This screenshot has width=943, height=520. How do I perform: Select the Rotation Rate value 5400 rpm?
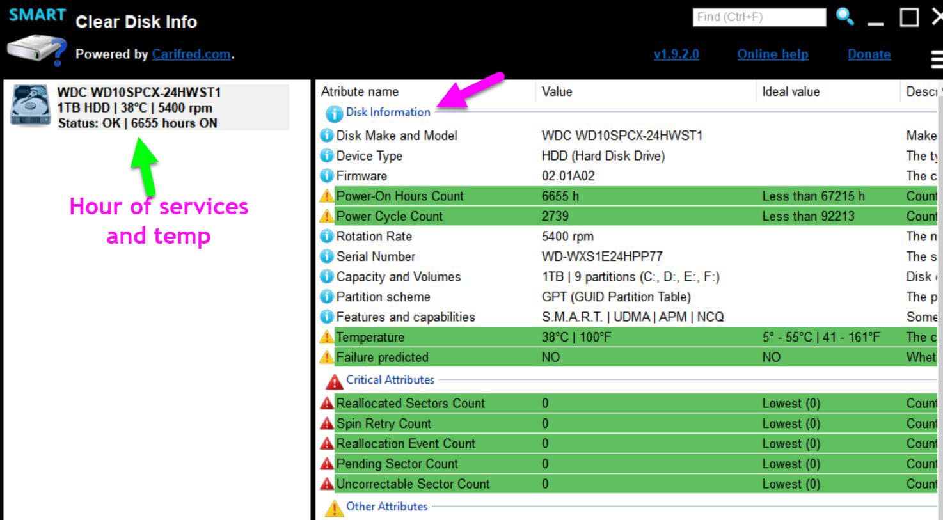point(567,236)
